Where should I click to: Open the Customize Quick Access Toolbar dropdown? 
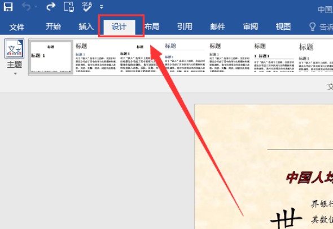pyautogui.click(x=102, y=7)
